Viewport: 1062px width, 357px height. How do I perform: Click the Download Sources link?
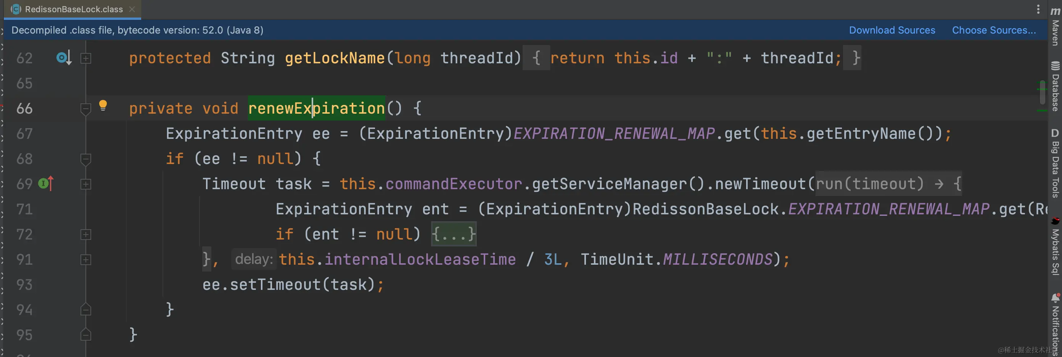click(x=892, y=30)
